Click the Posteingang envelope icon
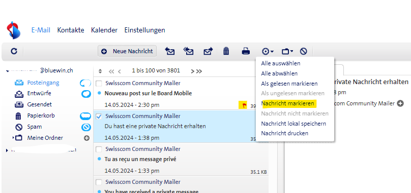411x193 pixels. pos(19,83)
